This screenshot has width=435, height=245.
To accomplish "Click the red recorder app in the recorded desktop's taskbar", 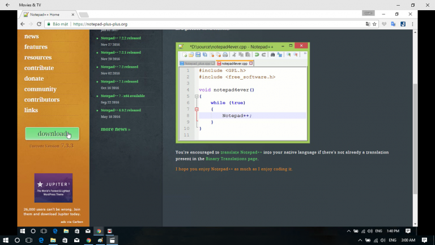I will click(109, 231).
